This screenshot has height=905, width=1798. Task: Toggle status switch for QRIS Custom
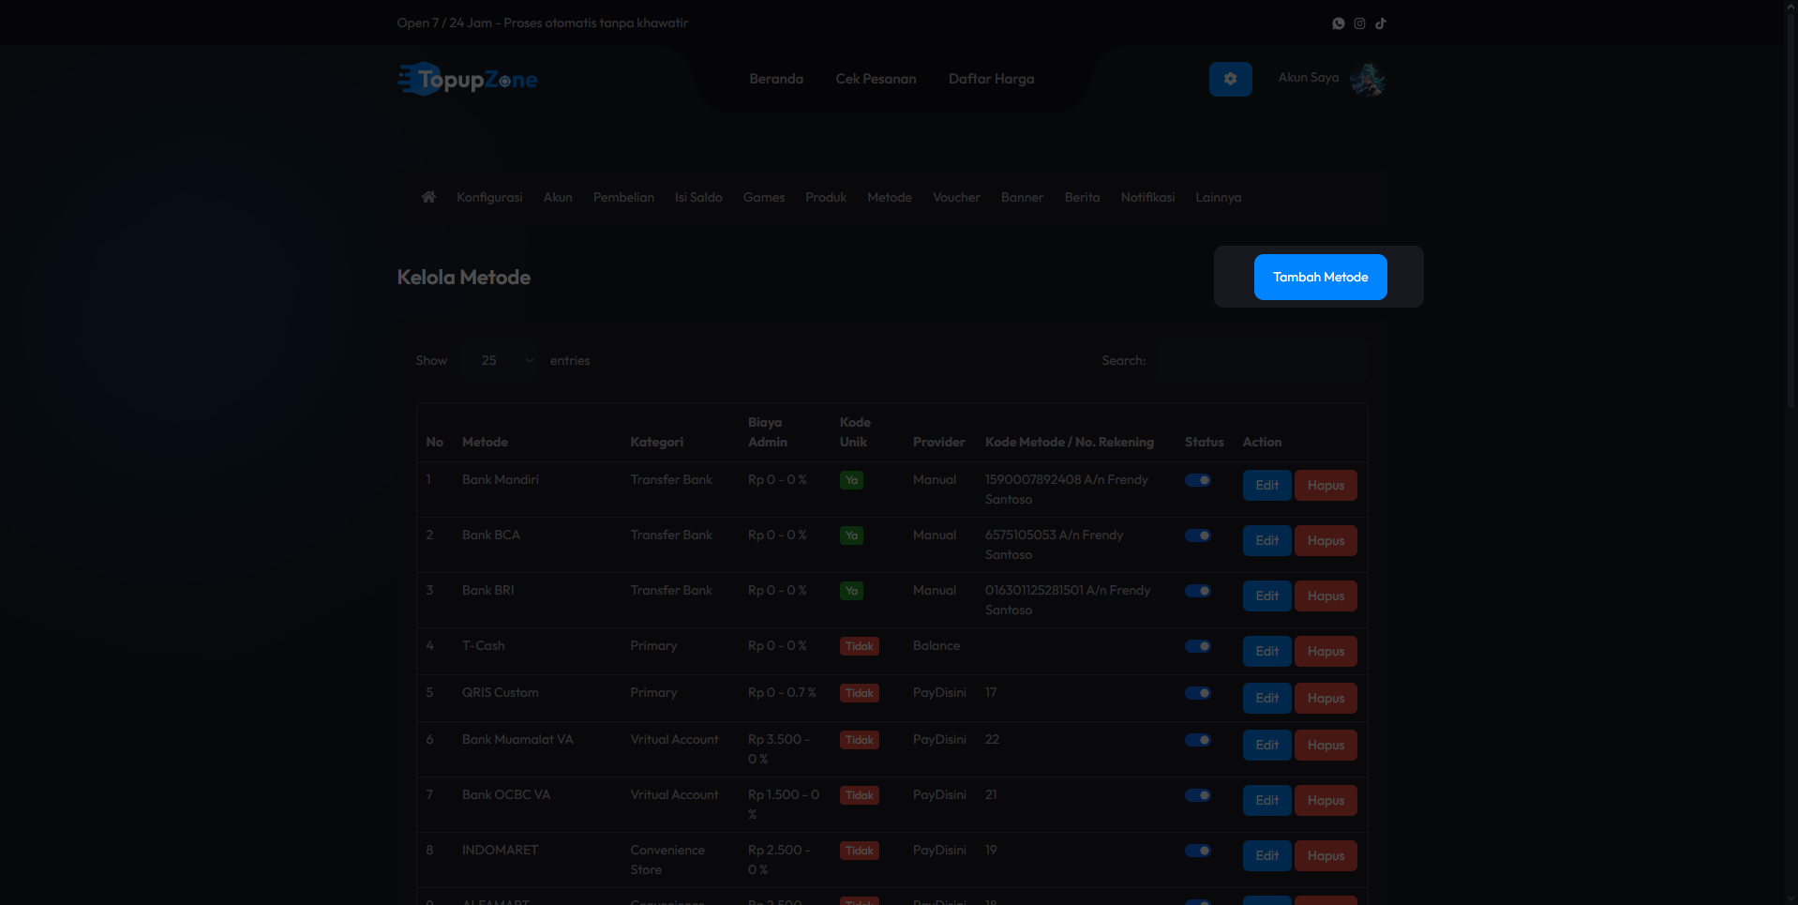pos(1198,693)
